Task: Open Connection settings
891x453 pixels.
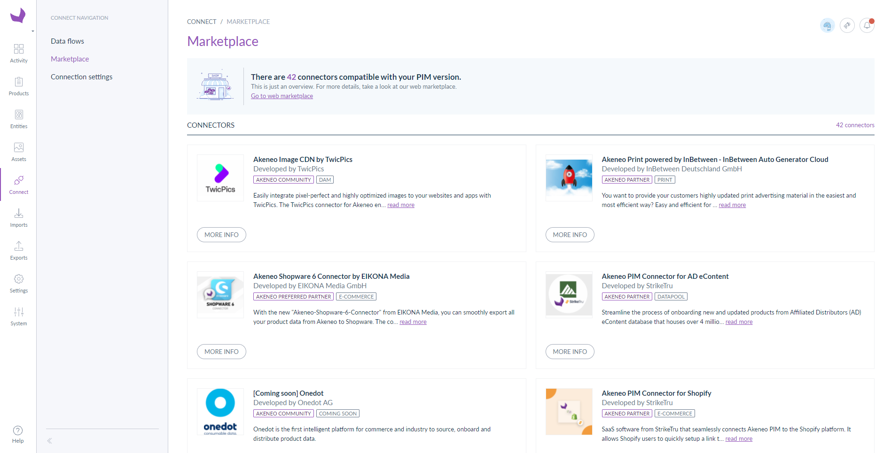Action: click(x=81, y=77)
